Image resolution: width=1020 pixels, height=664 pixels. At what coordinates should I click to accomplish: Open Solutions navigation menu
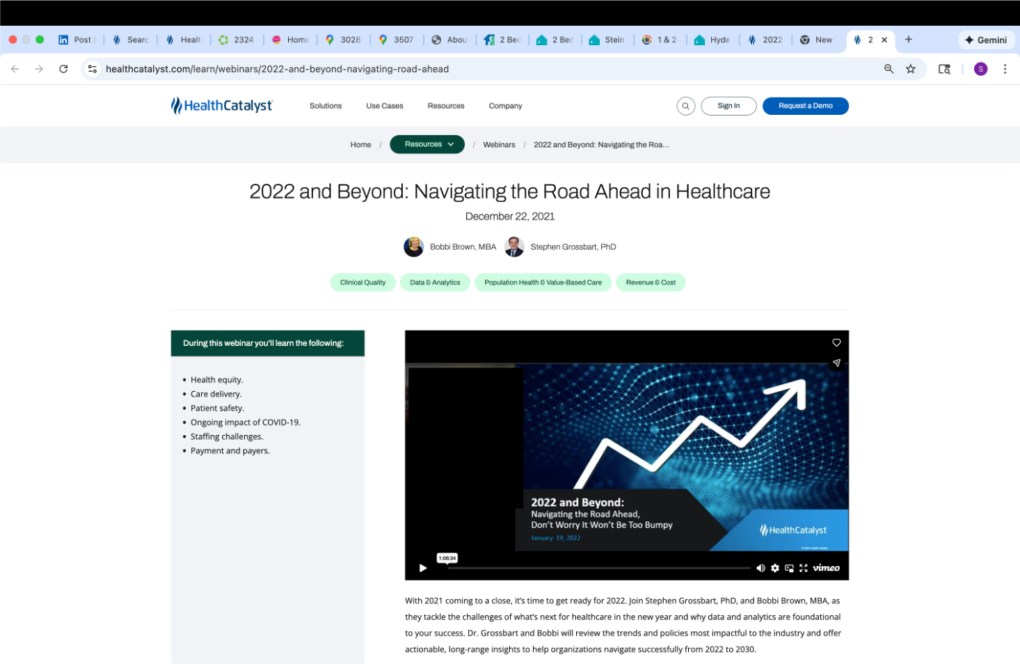326,106
